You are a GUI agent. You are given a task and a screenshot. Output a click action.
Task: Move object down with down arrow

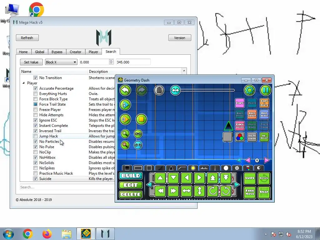click(x=173, y=178)
